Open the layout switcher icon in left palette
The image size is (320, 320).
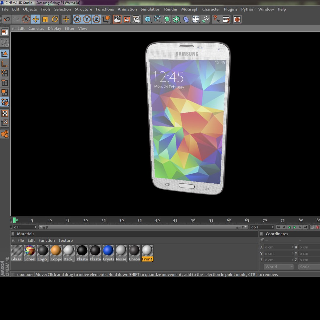pos(5,32)
